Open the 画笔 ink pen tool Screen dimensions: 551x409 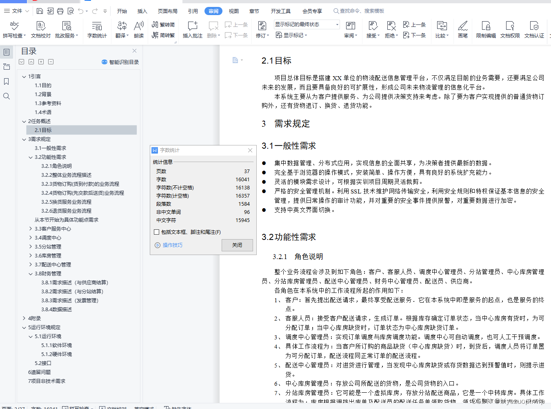[x=462, y=31]
